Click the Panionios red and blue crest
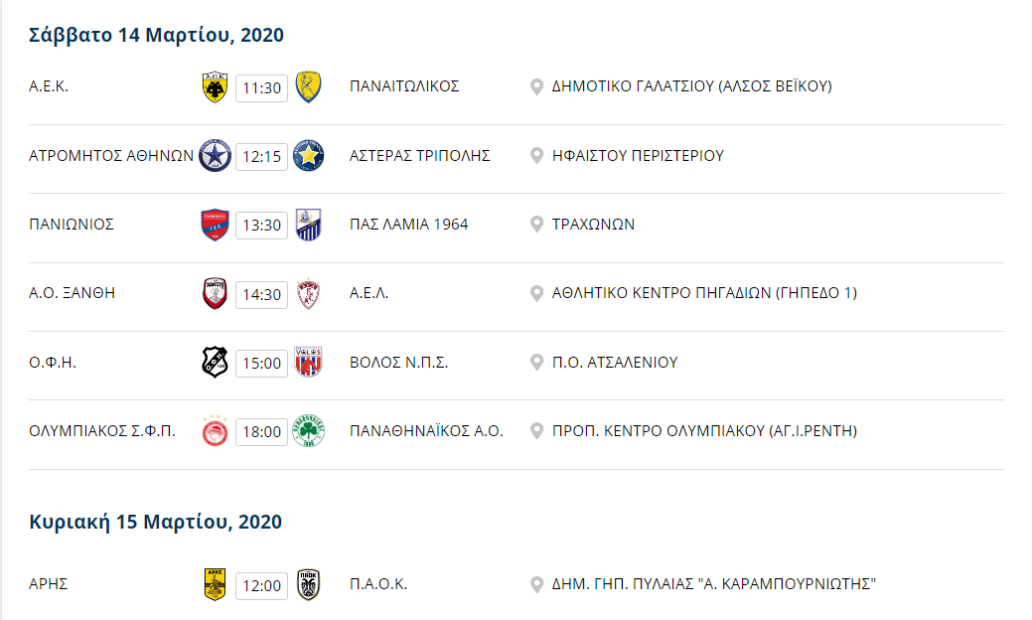 point(215,226)
